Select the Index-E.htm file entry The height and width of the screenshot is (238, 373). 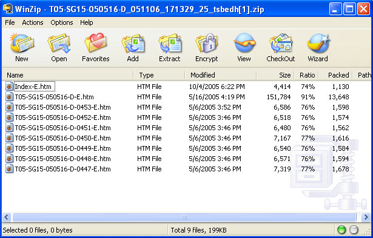[33, 87]
